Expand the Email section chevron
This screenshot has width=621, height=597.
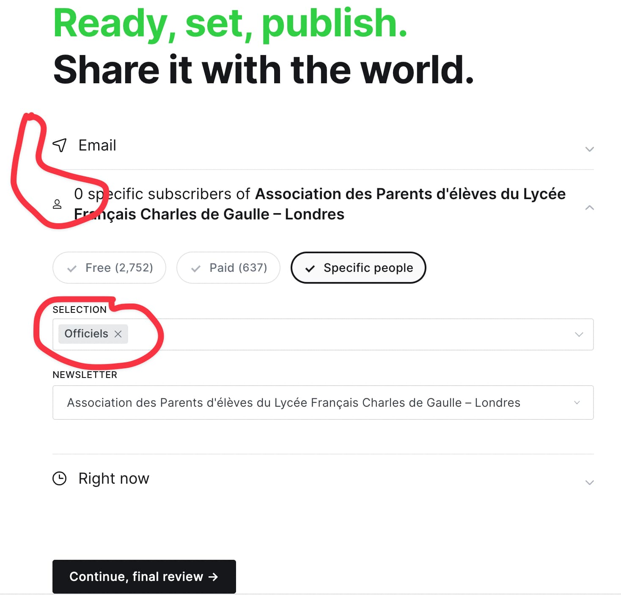click(x=589, y=149)
